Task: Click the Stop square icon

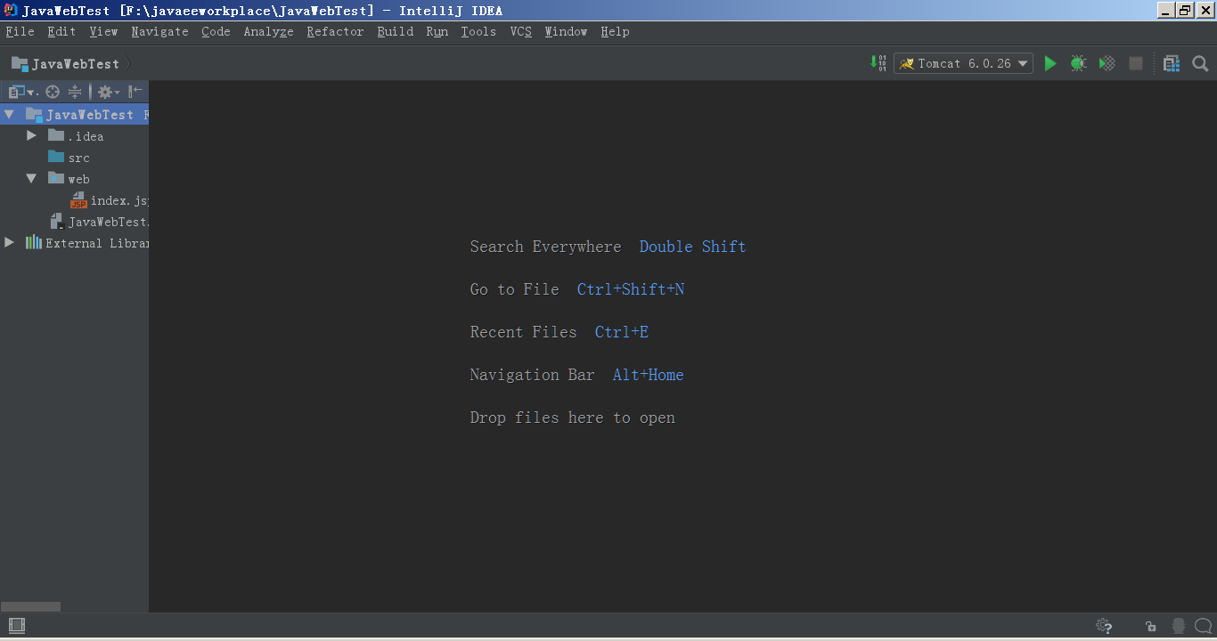Action: tap(1136, 63)
